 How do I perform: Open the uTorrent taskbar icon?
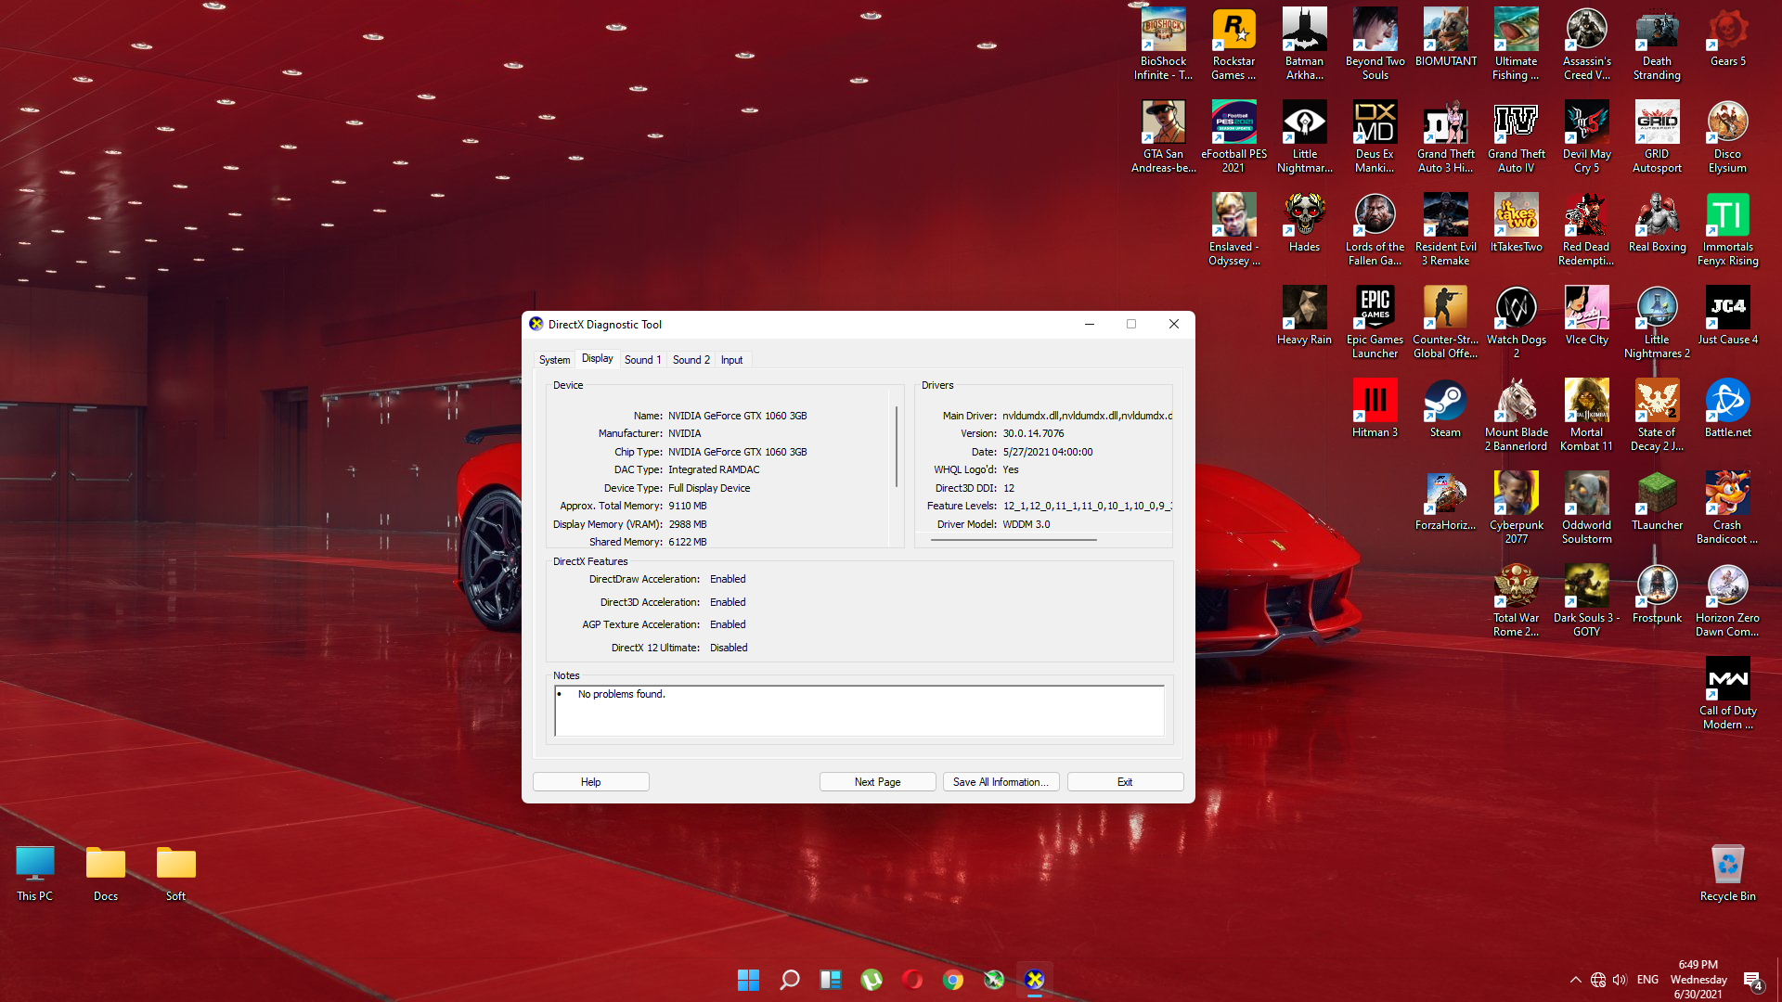[872, 980]
